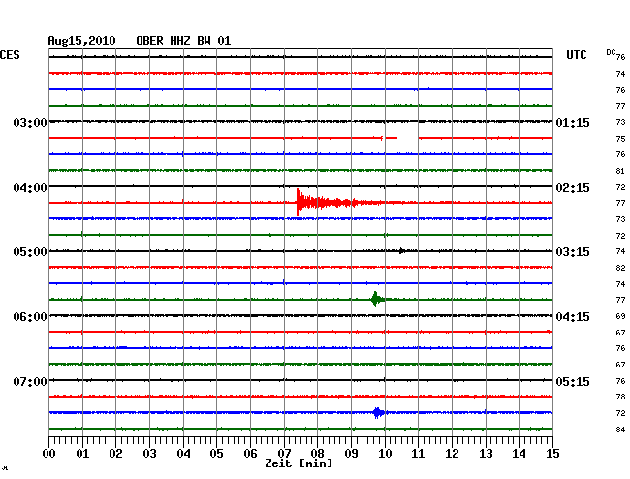
Task: Click the DC column header
Action: 611,52
